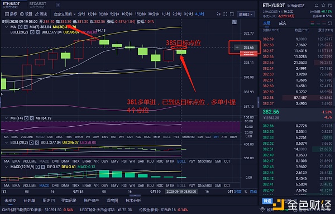This screenshot has width=335, height=214.
Task: Open the 深度图 depth chart tab
Action: pyautogui.click(x=112, y=201)
